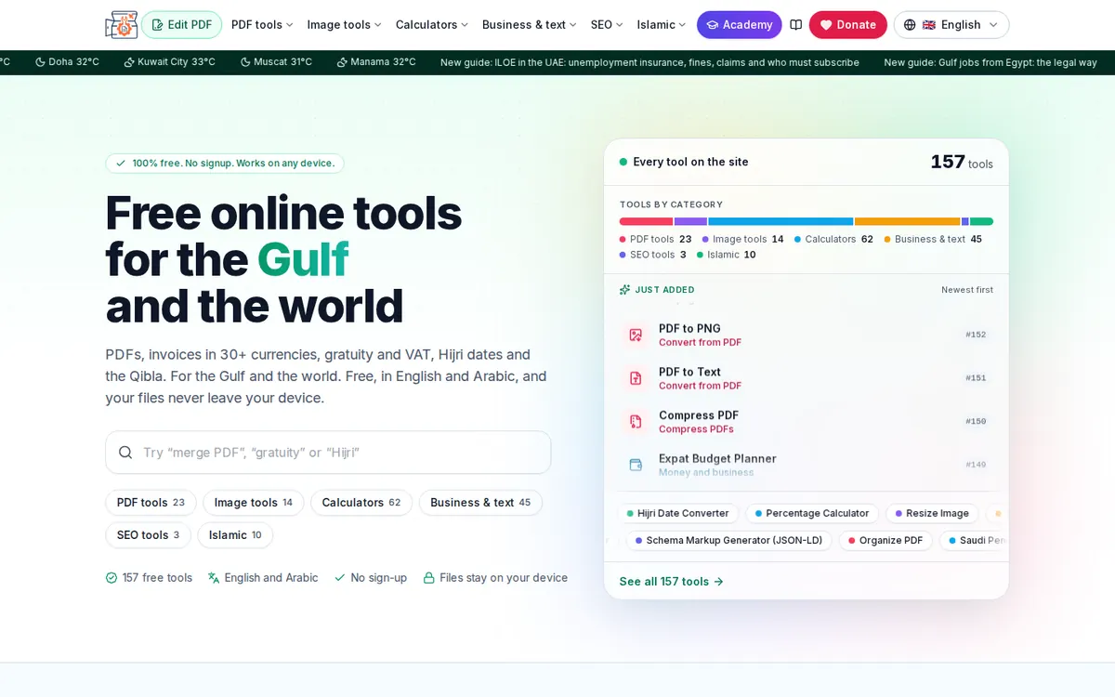Select the Image tools 14 category chip
Viewport: 1115px width, 697px height.
254,503
